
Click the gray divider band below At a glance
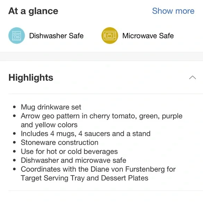101,56
